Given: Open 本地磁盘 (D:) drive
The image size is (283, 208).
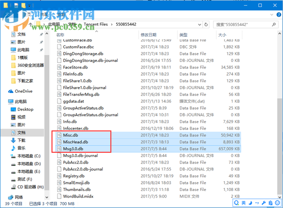Looking at the screenshot, I should click(29, 164).
